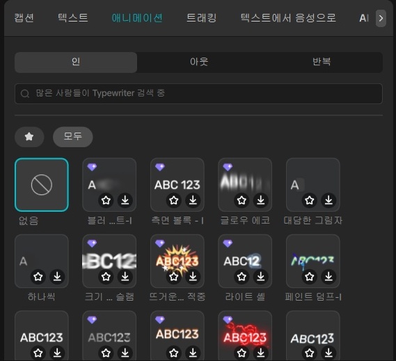
Task: Download the 대담한 그림자 animation
Action: pos(328,200)
